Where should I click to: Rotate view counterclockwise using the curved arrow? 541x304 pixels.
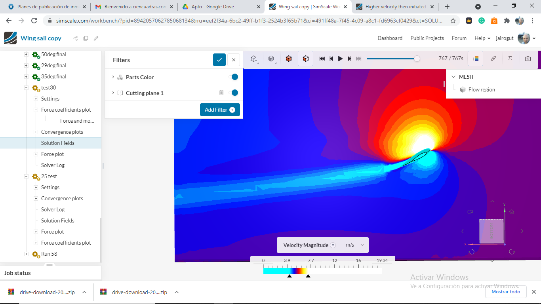(471, 252)
